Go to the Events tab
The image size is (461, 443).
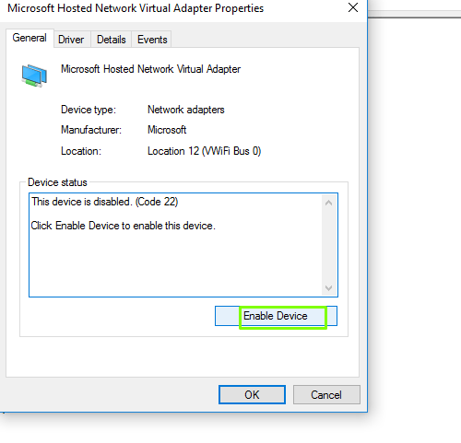point(152,40)
